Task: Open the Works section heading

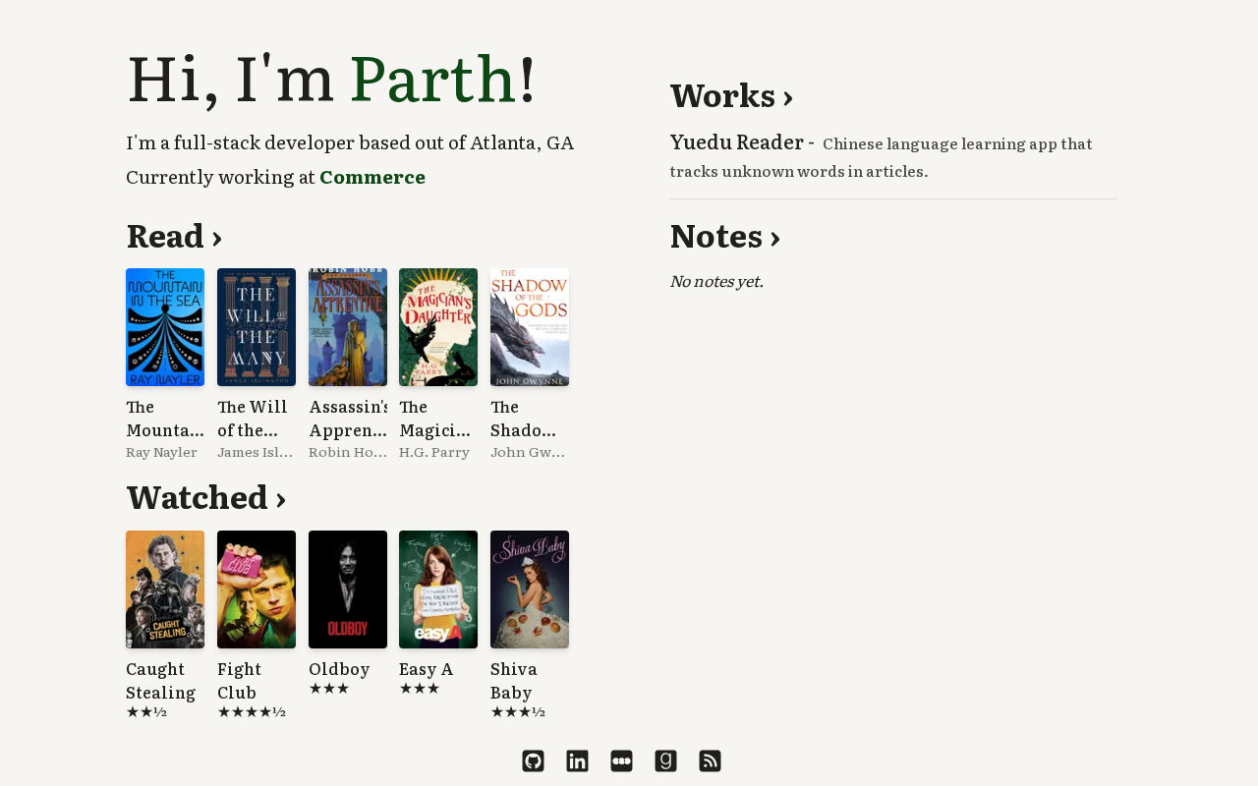Action: click(x=731, y=95)
